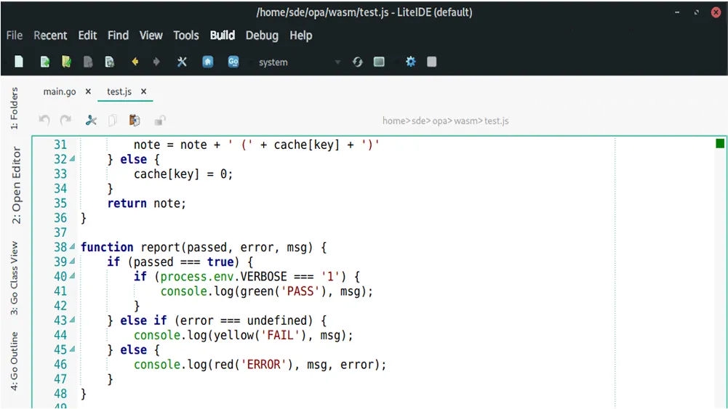Open the Build menu
Screen dimensions: 728x409
point(223,36)
